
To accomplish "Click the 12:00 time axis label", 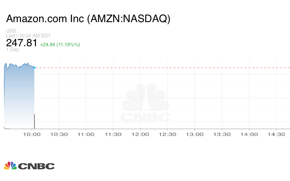I will click(x=141, y=135).
